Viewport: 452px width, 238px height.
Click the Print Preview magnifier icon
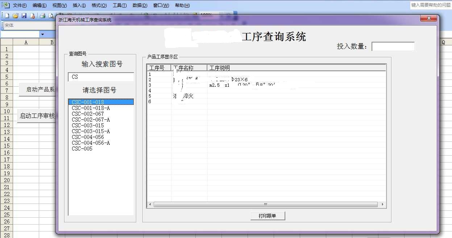pos(51,16)
